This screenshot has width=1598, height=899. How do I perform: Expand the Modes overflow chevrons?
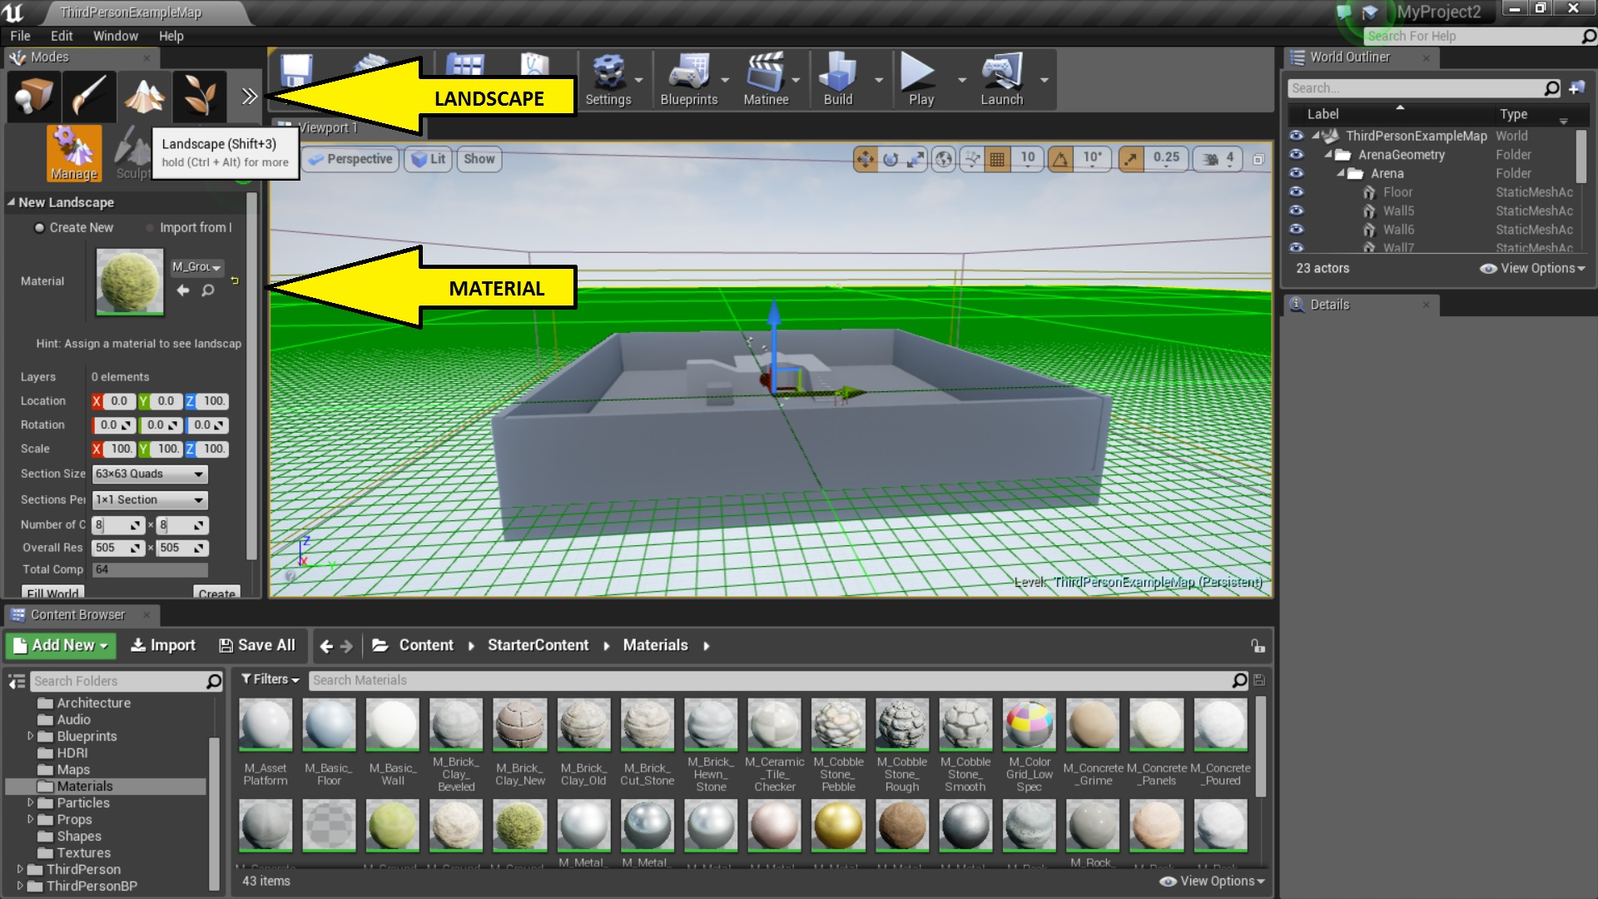(x=249, y=97)
